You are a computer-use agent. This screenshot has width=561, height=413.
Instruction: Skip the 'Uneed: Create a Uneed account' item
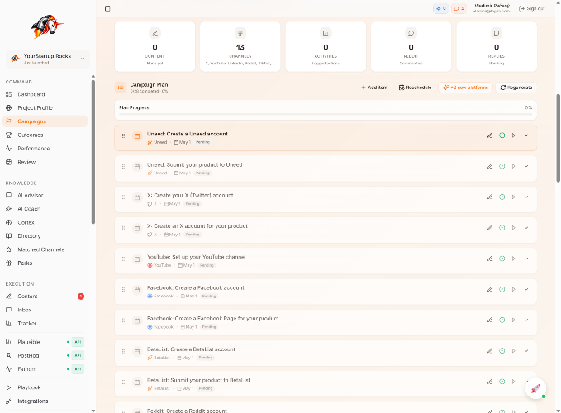pyautogui.click(x=514, y=135)
